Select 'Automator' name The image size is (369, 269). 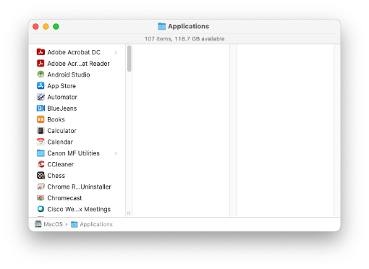(x=62, y=97)
